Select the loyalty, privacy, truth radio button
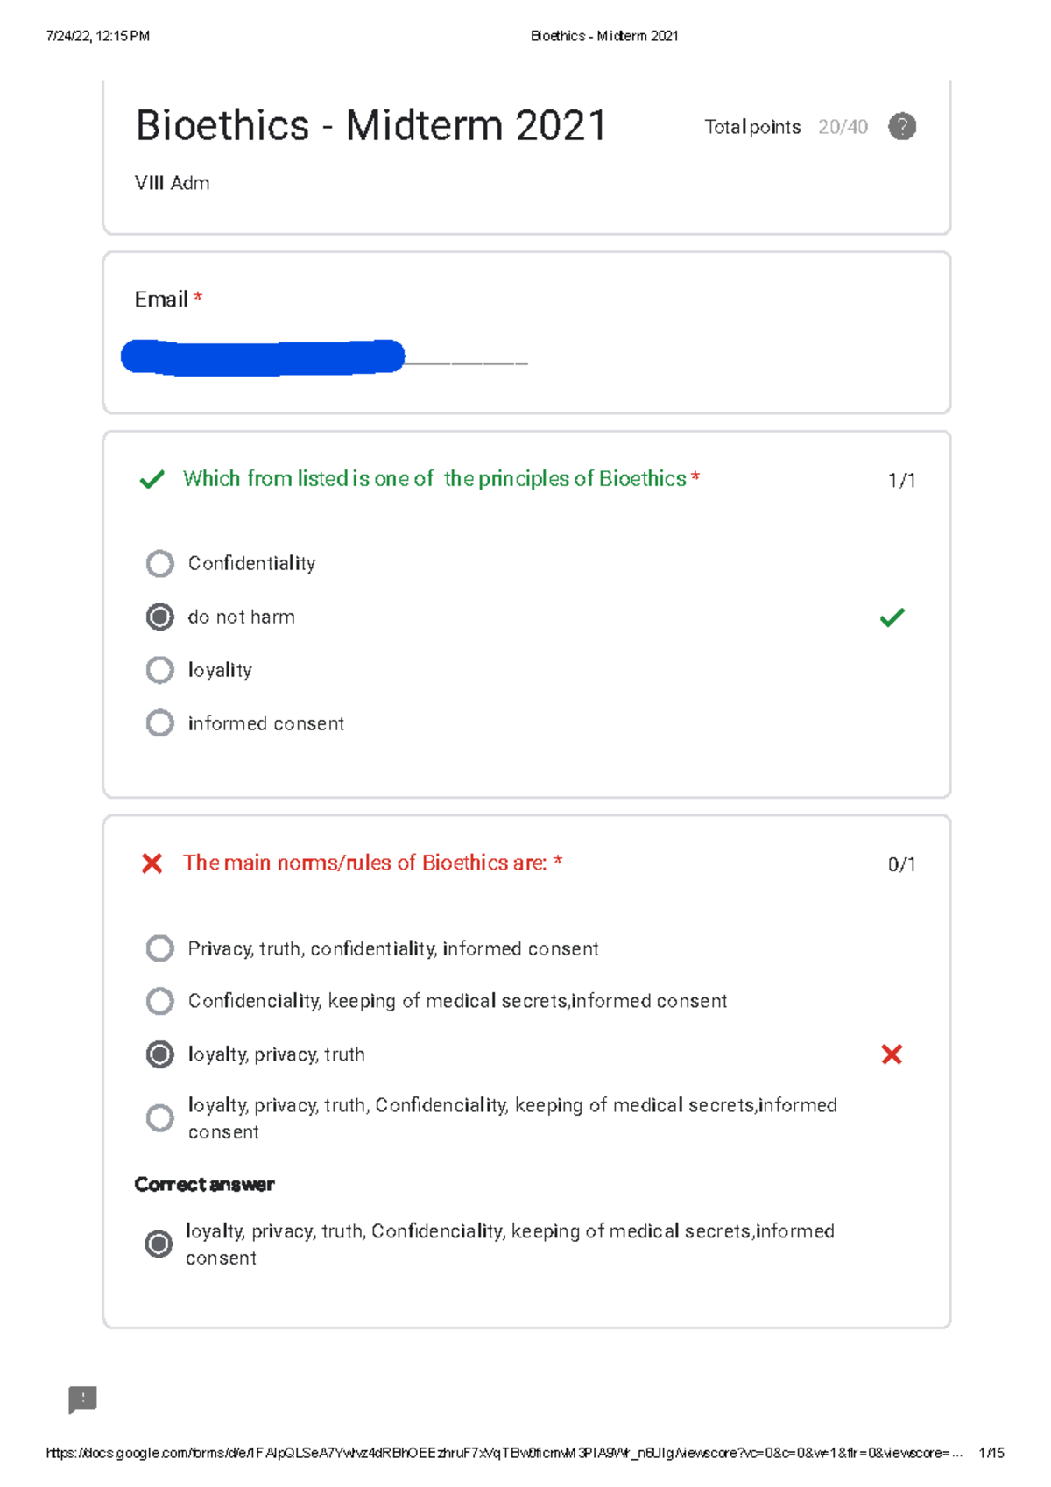 pos(159,1054)
